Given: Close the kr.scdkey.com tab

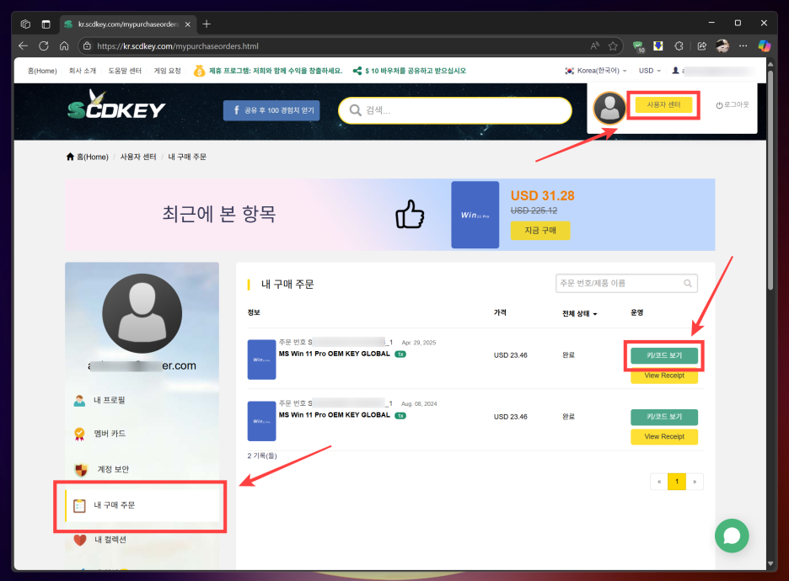Looking at the screenshot, I should pos(188,24).
